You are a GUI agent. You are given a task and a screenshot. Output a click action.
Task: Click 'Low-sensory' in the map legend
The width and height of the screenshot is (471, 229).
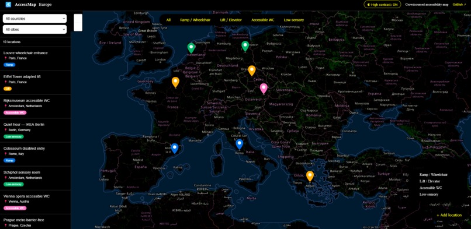coord(429,195)
